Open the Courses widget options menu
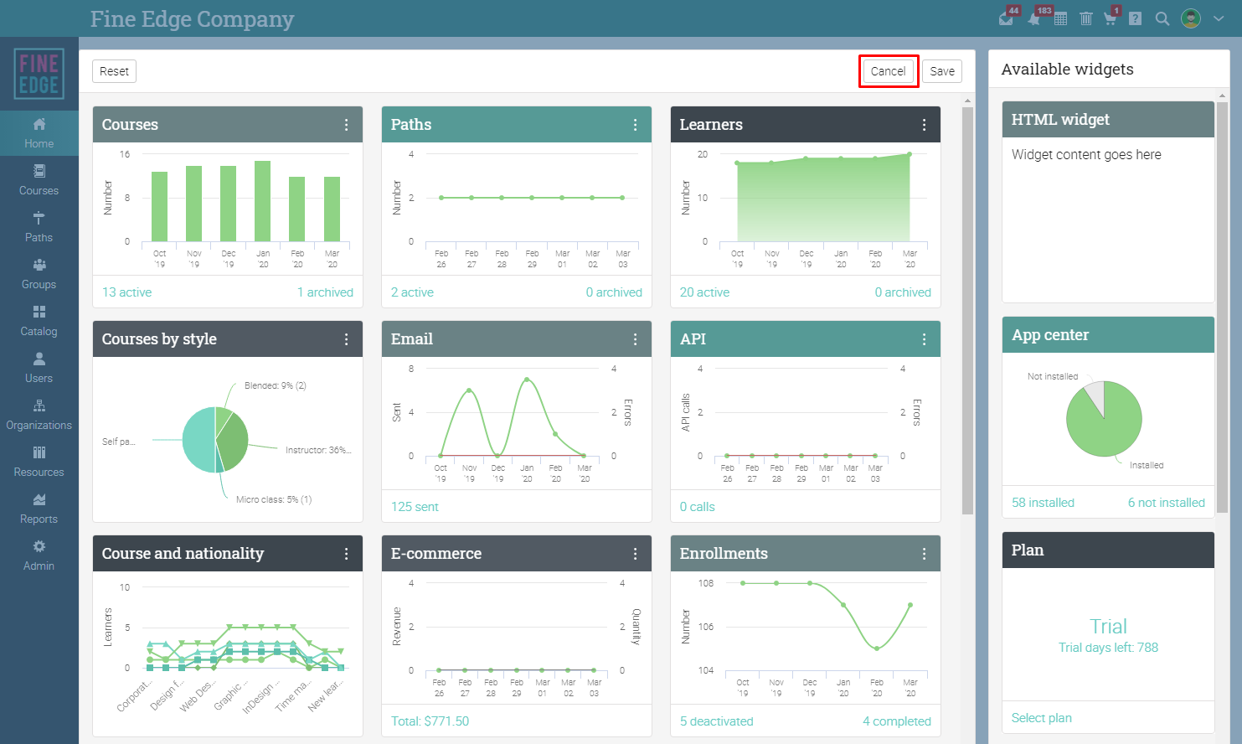1242x744 pixels. coord(346,125)
